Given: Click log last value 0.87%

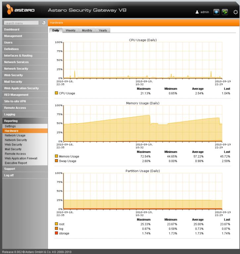Looking at the screenshot, I should (226, 229).
